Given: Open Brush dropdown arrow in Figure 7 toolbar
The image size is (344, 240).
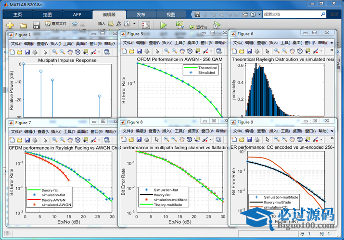Looking at the screenshot, I should click(x=99, y=140).
